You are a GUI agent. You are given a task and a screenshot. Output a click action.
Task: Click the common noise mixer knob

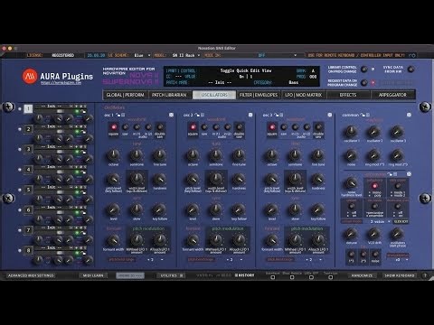[x=352, y=155]
